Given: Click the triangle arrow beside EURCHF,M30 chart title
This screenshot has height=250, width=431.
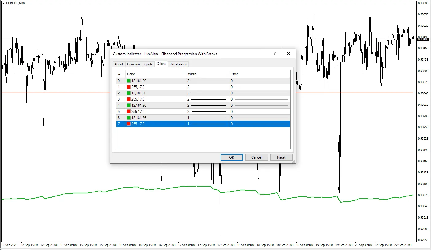Looking at the screenshot, I should [x=3, y=3].
